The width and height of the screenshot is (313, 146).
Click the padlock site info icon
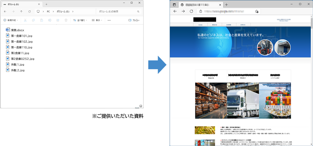[201, 12]
